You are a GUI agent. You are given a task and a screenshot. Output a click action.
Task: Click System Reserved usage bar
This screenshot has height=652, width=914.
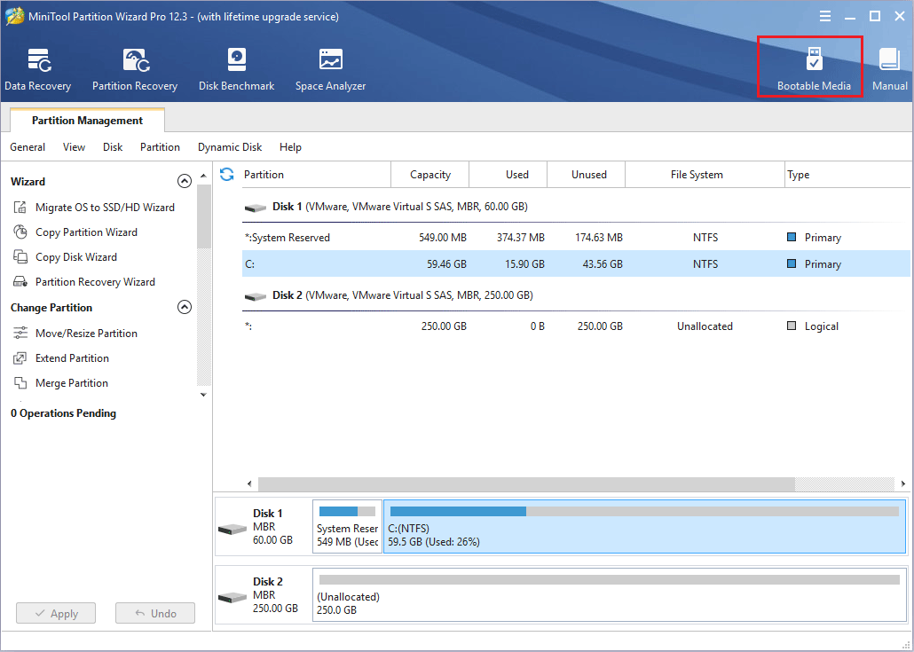coord(348,511)
